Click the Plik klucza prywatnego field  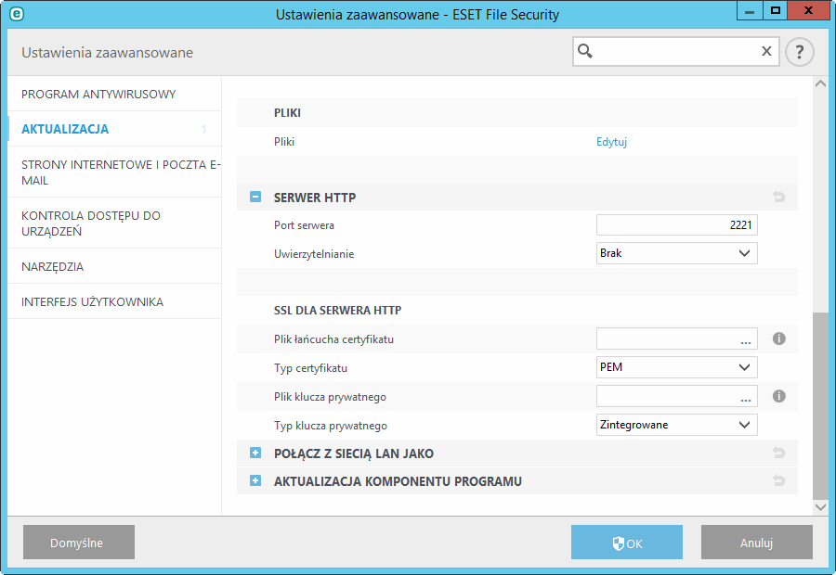676,396
